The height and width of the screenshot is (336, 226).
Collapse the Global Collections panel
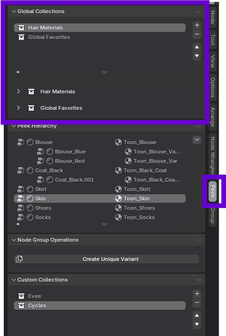(14, 11)
